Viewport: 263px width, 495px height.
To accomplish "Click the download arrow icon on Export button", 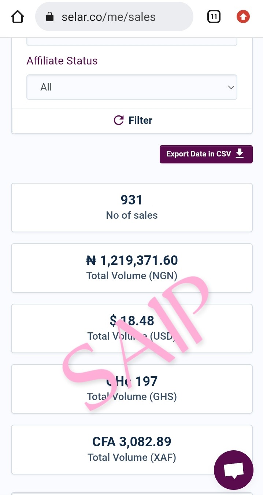I will [x=240, y=154].
